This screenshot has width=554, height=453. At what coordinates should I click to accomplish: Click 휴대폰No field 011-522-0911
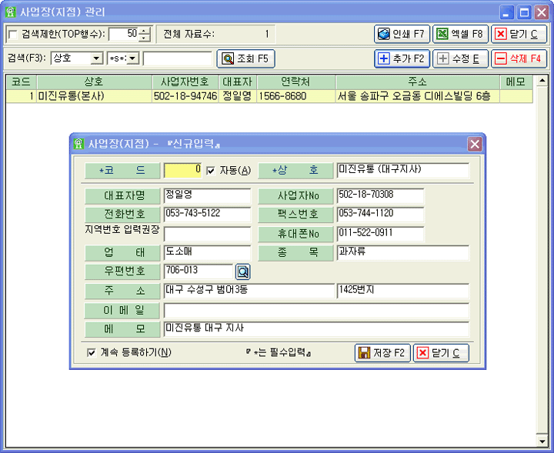click(380, 234)
